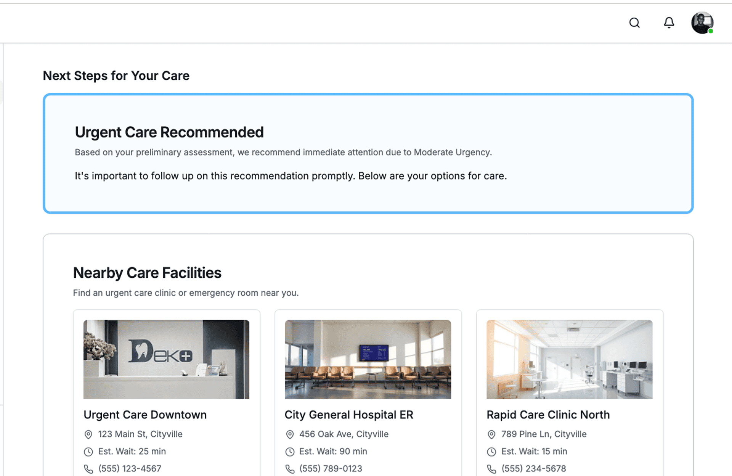Click phone icon next to (555) 234-5678
The height and width of the screenshot is (476, 732).
click(x=491, y=469)
